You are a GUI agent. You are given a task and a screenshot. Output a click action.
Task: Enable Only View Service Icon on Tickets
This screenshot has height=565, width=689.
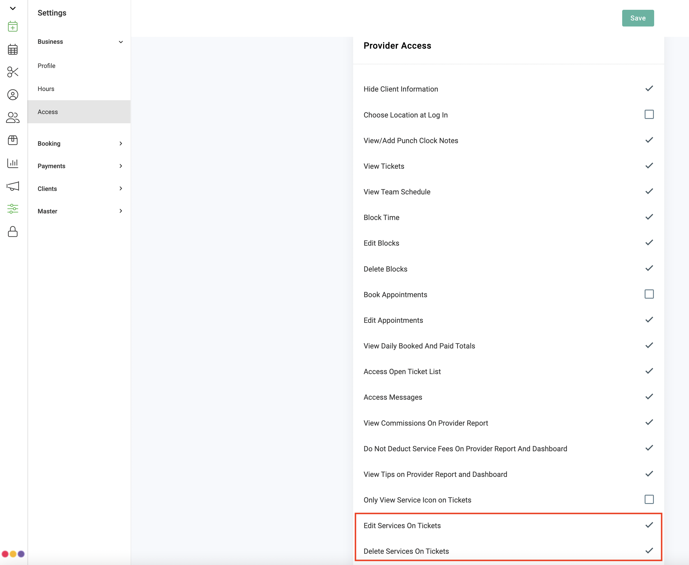click(x=649, y=500)
